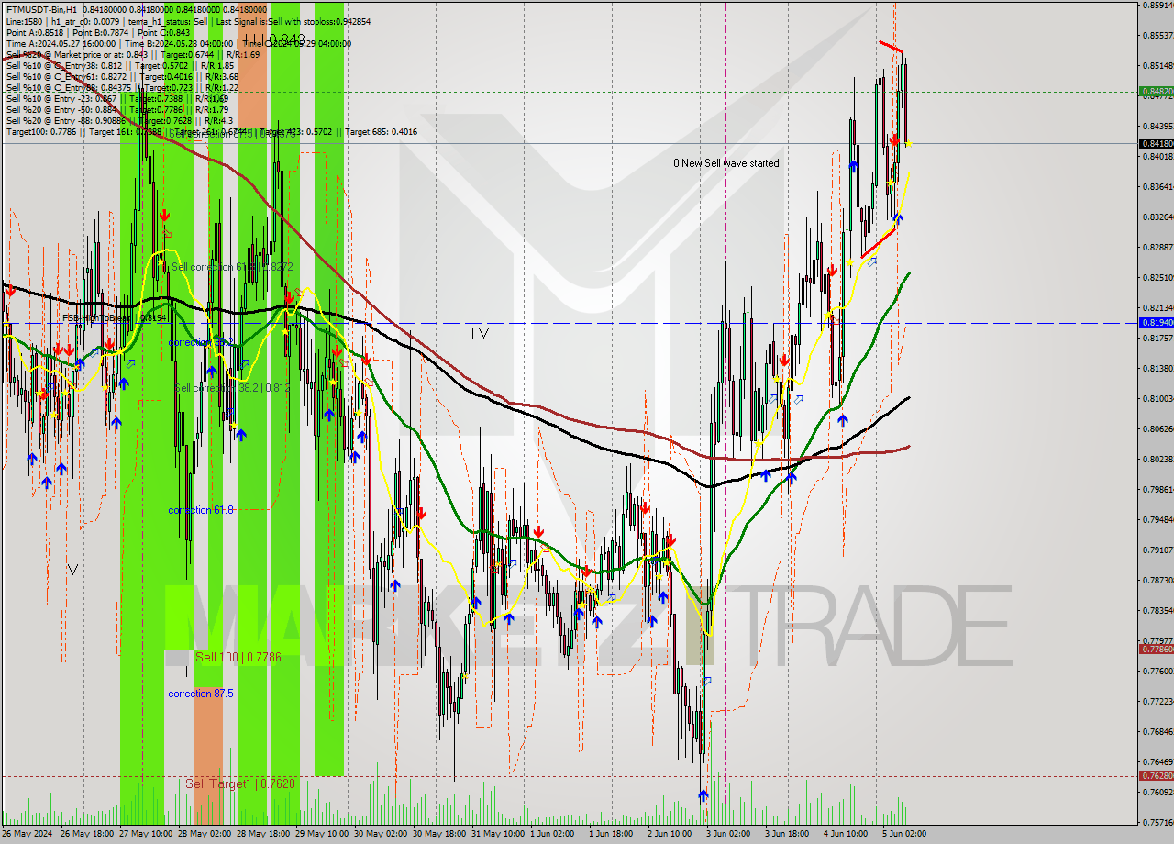The width and height of the screenshot is (1174, 844).
Task: Select 'Sell correction 38.2 | 0.812' label
Action: click(x=232, y=388)
